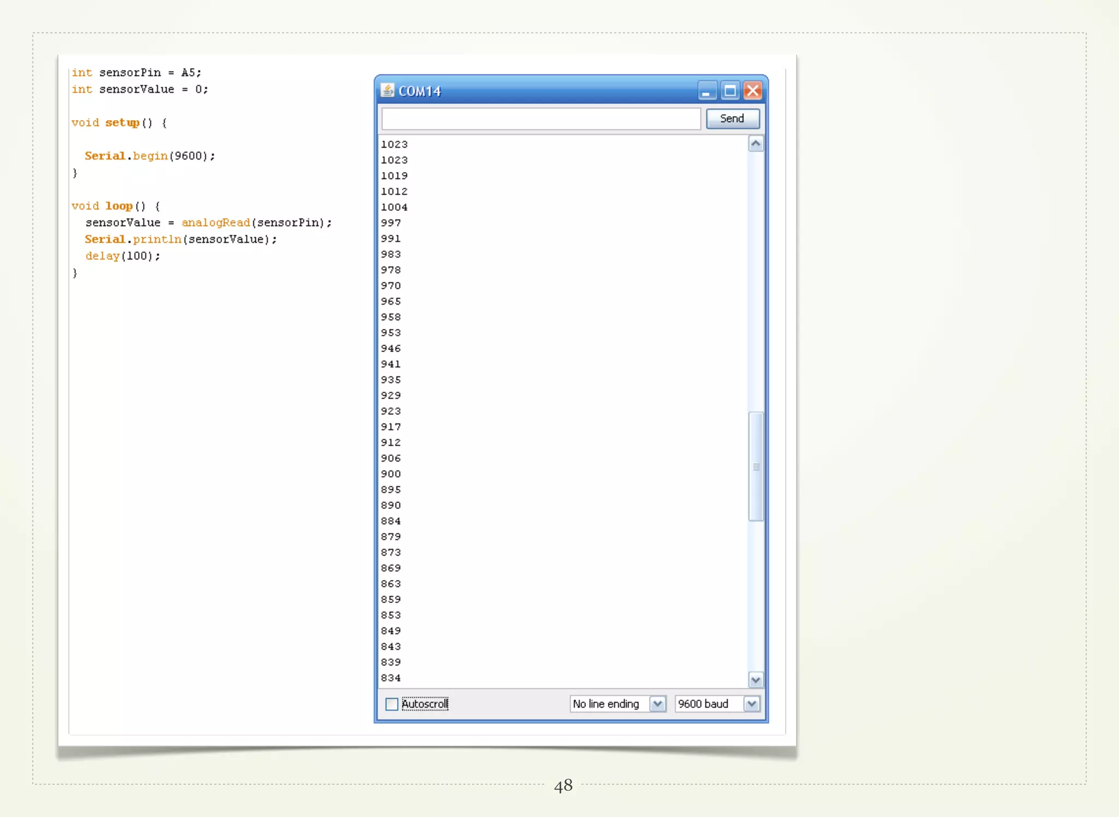The width and height of the screenshot is (1119, 817).
Task: Click the scrollbar down arrow
Action: pyautogui.click(x=756, y=680)
